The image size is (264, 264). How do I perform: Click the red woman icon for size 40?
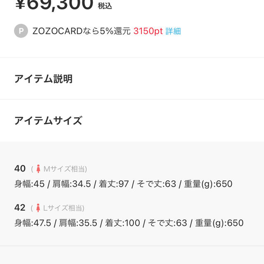(x=38, y=169)
